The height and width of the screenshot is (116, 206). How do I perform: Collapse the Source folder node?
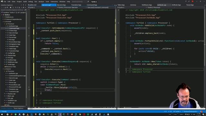[x=3, y=69]
